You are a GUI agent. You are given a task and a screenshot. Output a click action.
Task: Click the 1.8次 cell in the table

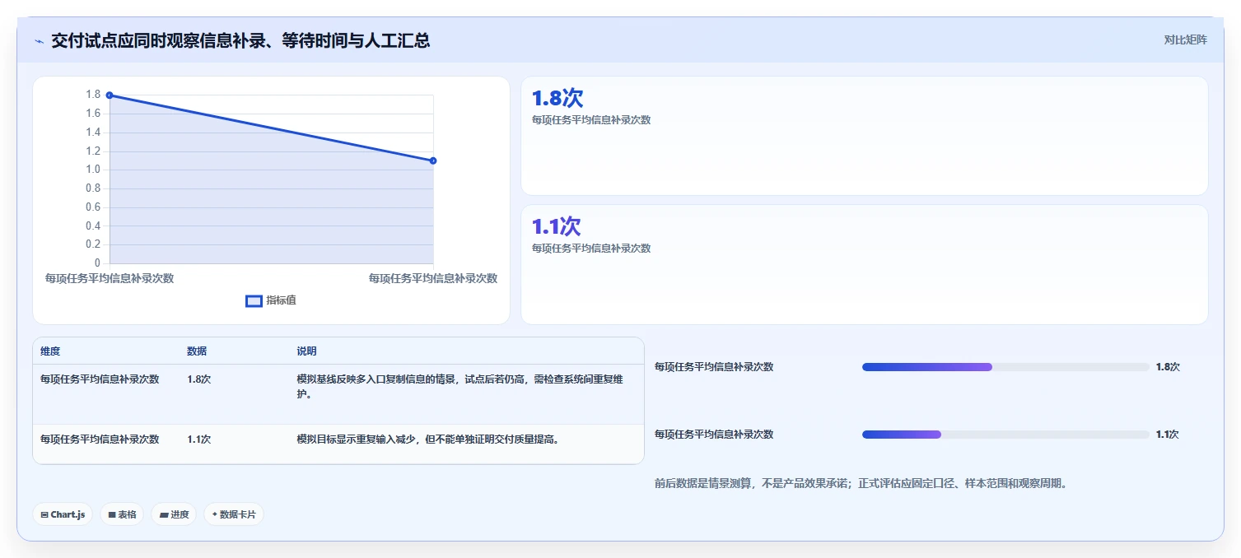click(199, 379)
